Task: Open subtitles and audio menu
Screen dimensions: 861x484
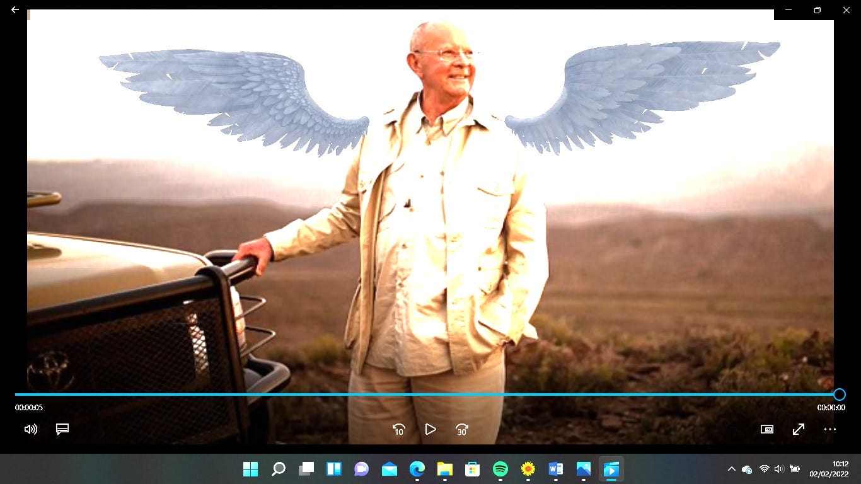Action: pyautogui.click(x=62, y=429)
